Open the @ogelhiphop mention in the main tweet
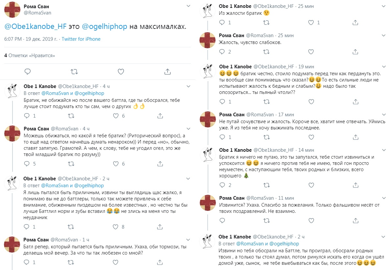391x270 pixels. click(104, 27)
